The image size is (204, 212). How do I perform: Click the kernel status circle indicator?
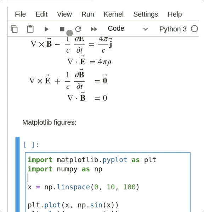click(194, 29)
